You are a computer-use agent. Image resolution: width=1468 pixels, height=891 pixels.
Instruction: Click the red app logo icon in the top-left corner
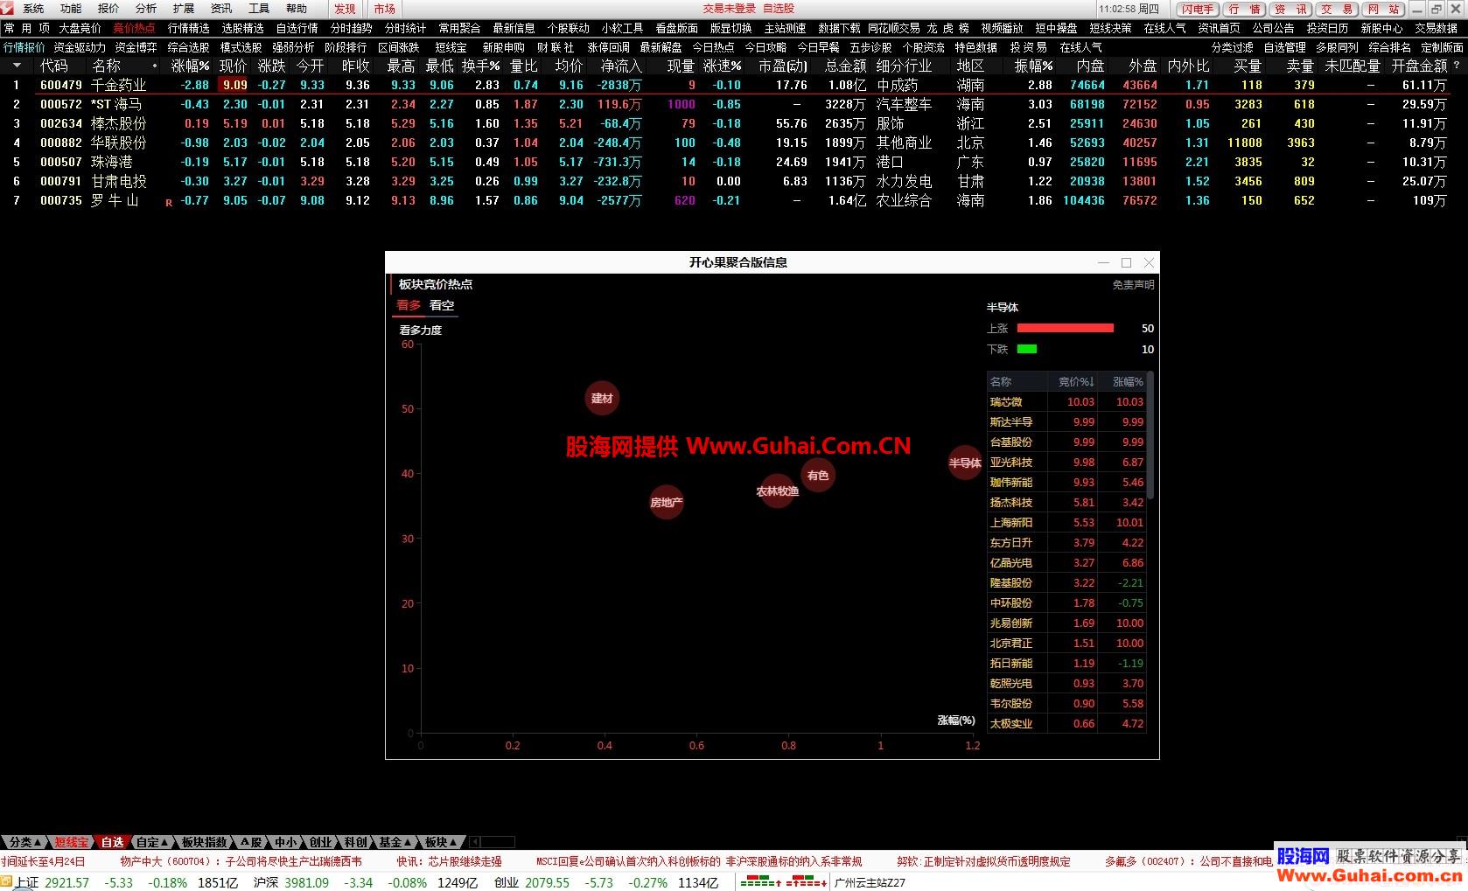pos(7,8)
